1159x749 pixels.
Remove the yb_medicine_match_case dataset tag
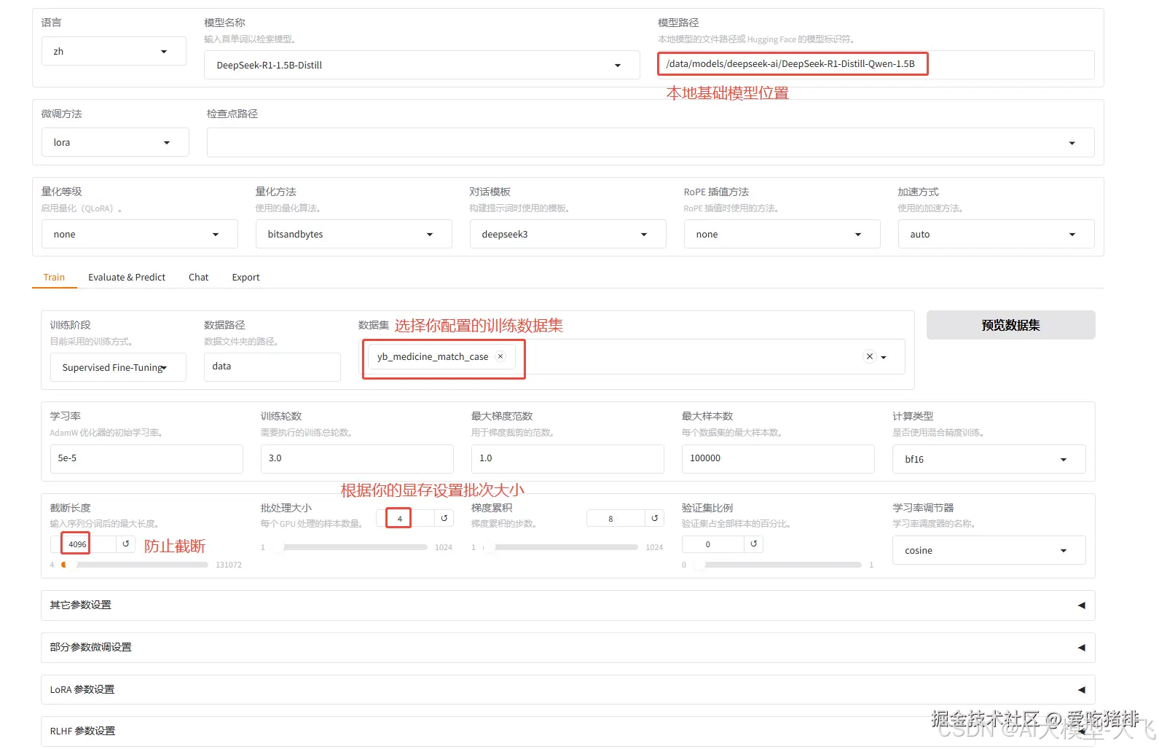[x=500, y=356]
